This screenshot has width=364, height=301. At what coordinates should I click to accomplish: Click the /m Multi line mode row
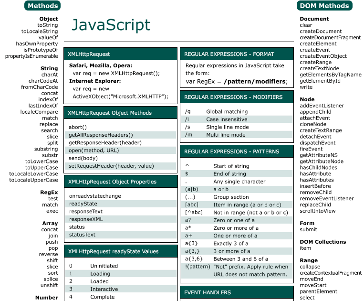[237, 135]
